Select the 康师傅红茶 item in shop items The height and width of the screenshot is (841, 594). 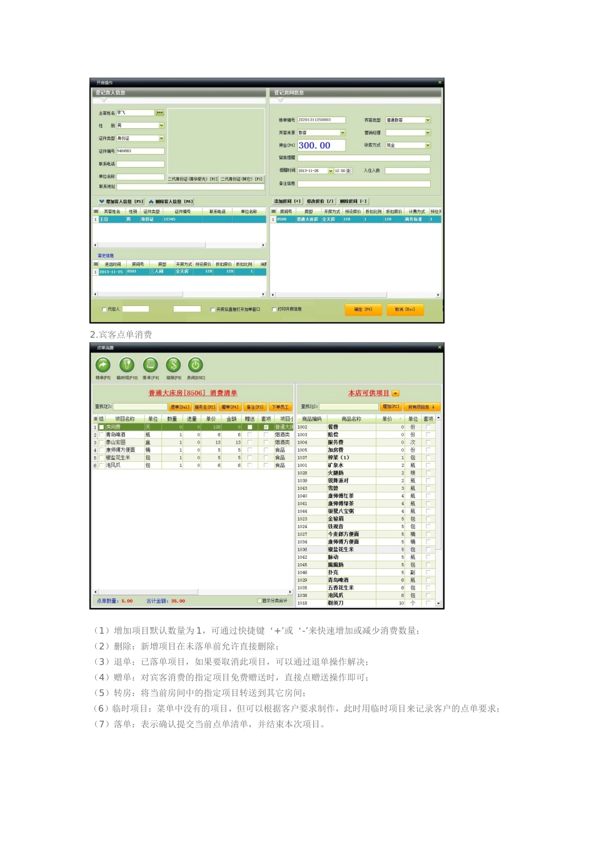(366, 496)
